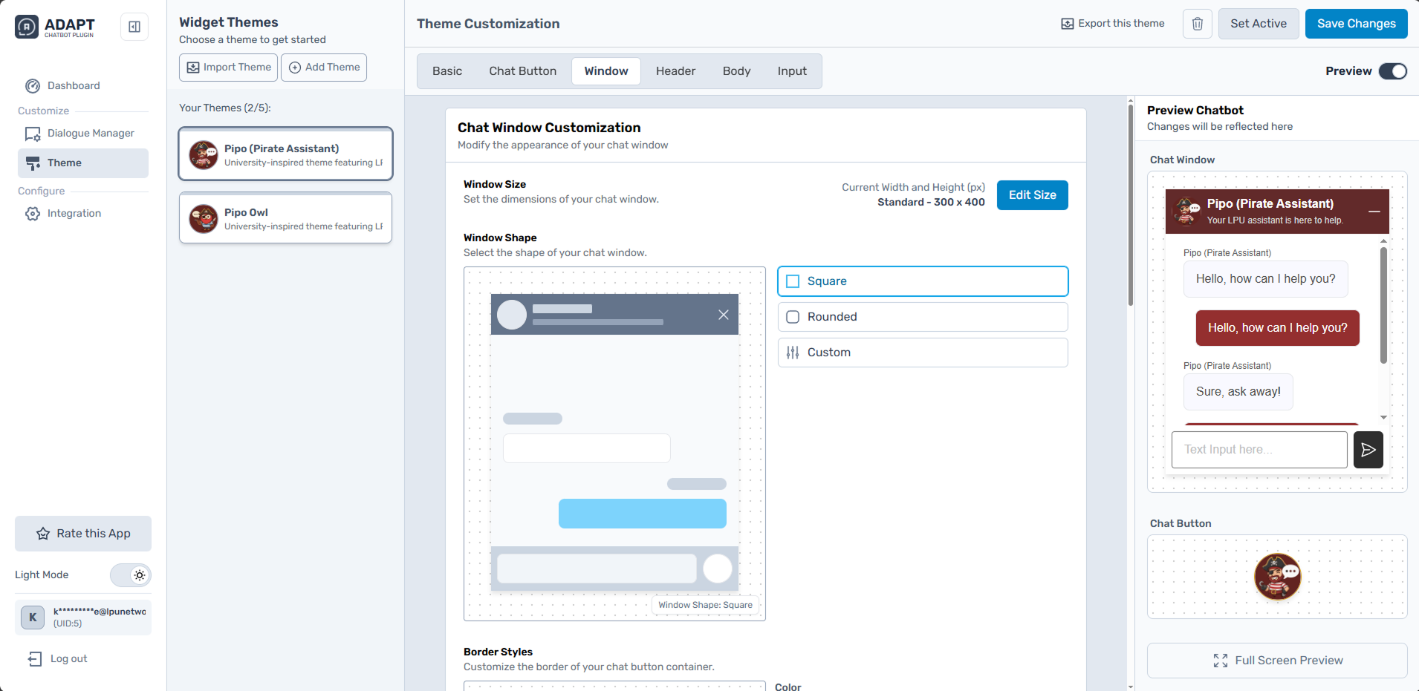This screenshot has width=1419, height=691.
Task: Click the trash delete theme icon
Action: 1198,24
